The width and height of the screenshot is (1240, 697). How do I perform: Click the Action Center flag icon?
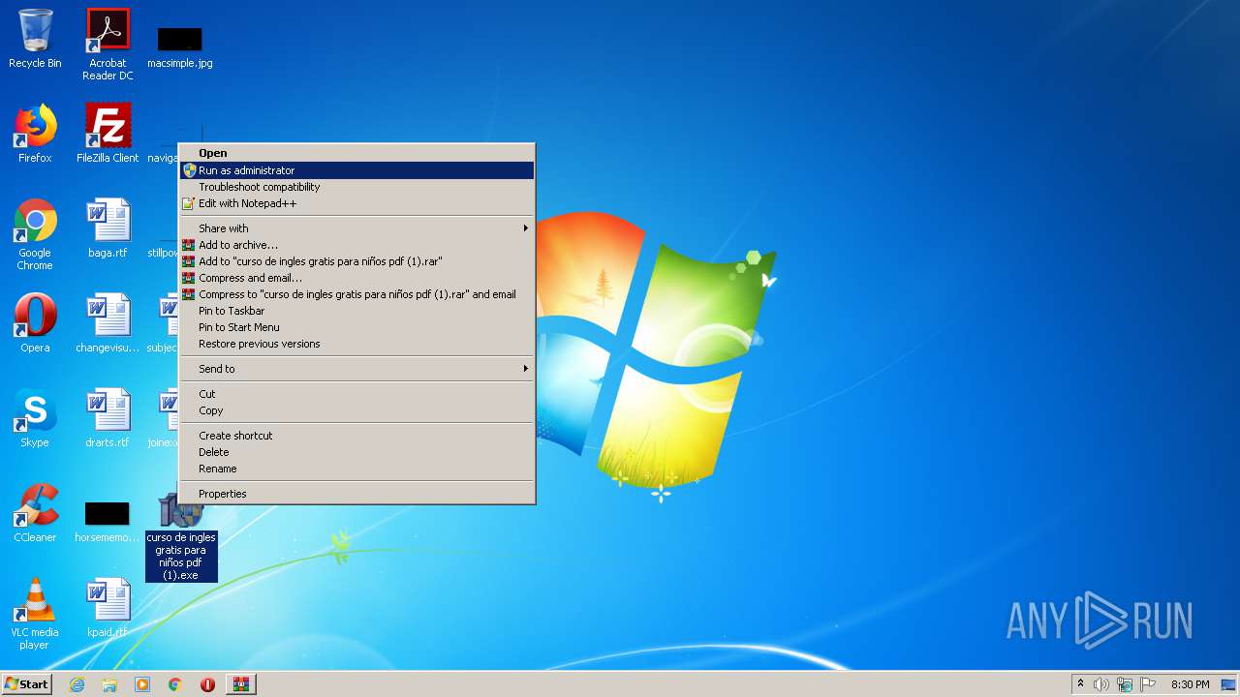click(x=1148, y=684)
